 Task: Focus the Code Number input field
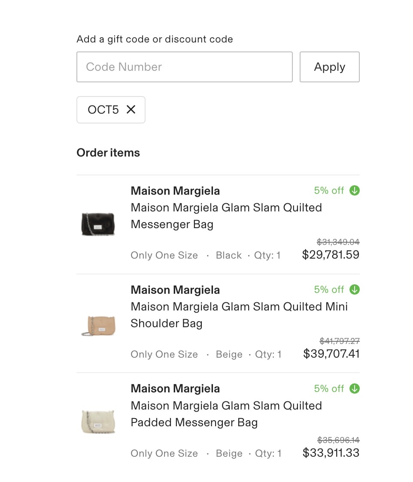pyautogui.click(x=184, y=67)
